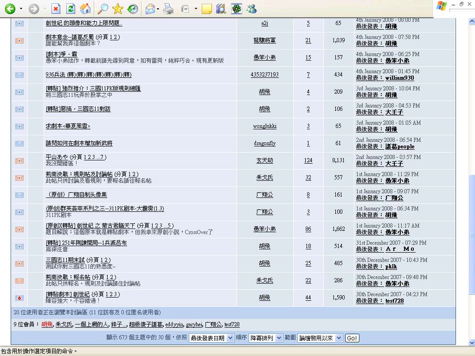View author profile dragonfly
Screen dimensions: 475x356
click(x=265, y=143)
